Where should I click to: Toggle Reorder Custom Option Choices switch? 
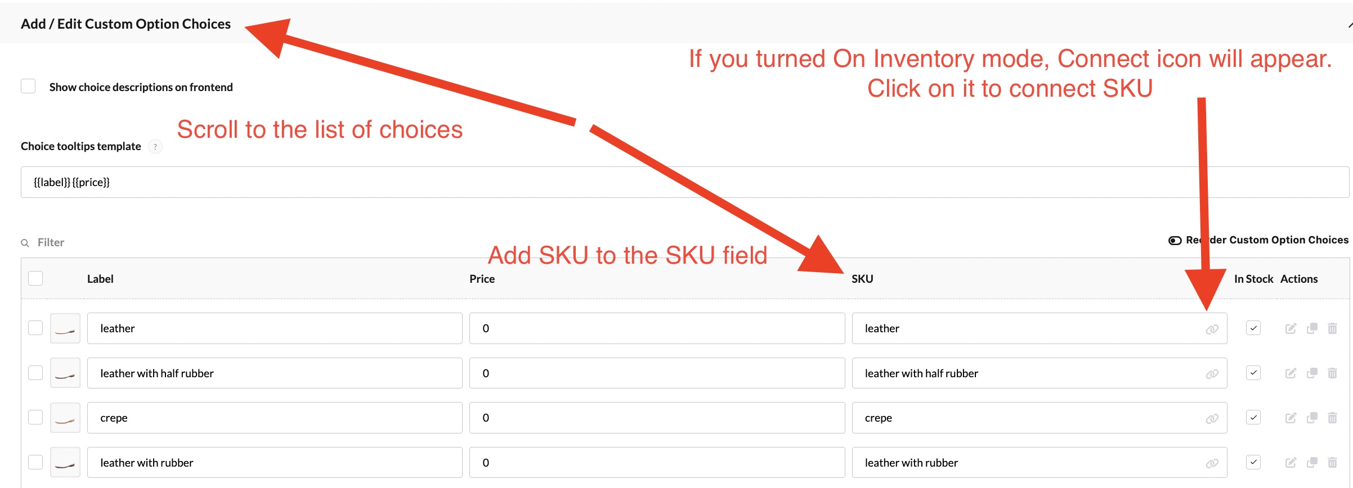point(1175,241)
